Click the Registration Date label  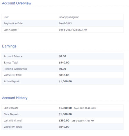click(x=13, y=23)
